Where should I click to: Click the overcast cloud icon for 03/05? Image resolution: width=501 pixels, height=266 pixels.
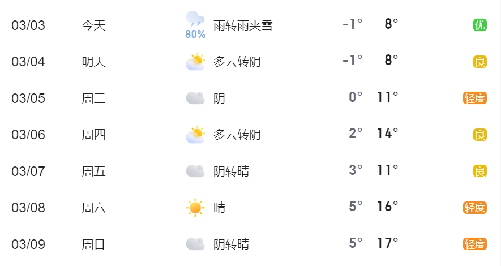195,98
